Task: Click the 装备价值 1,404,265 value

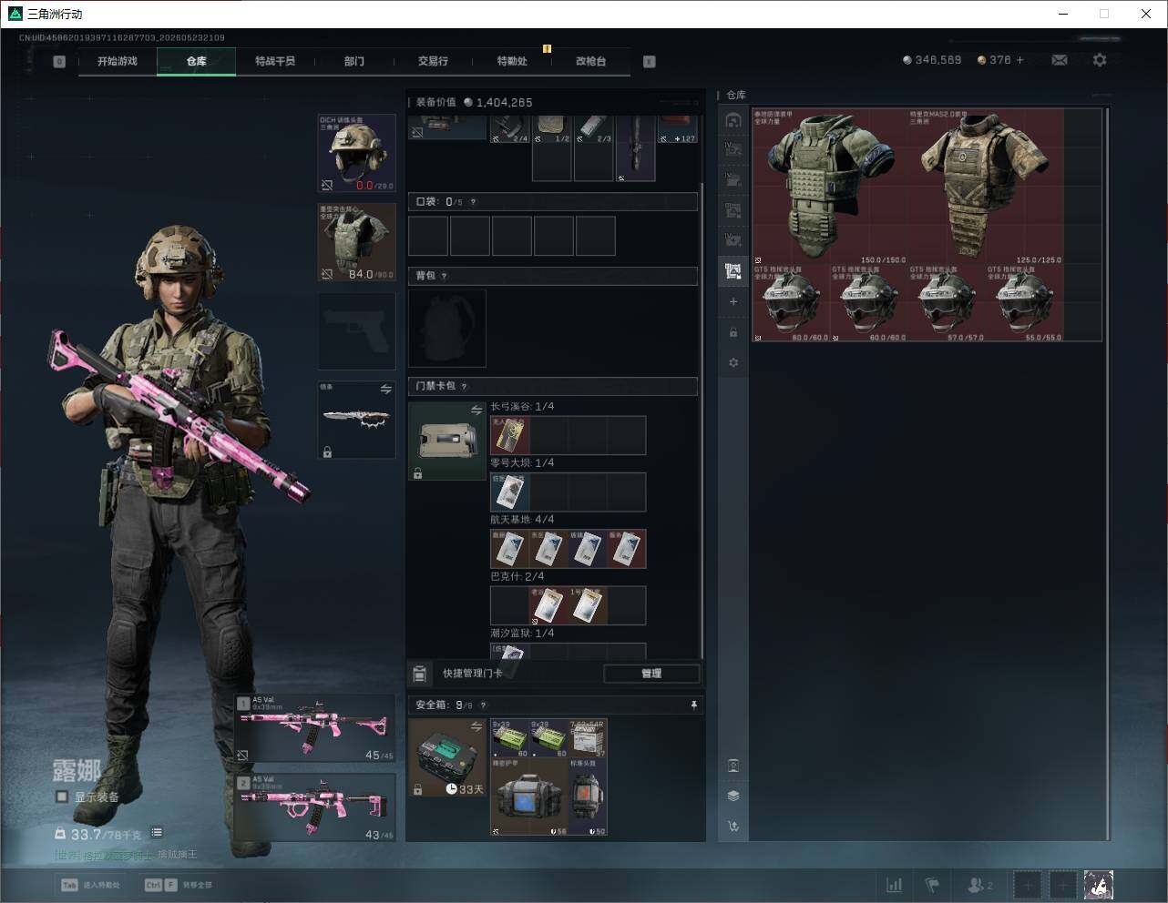Action: [475, 102]
